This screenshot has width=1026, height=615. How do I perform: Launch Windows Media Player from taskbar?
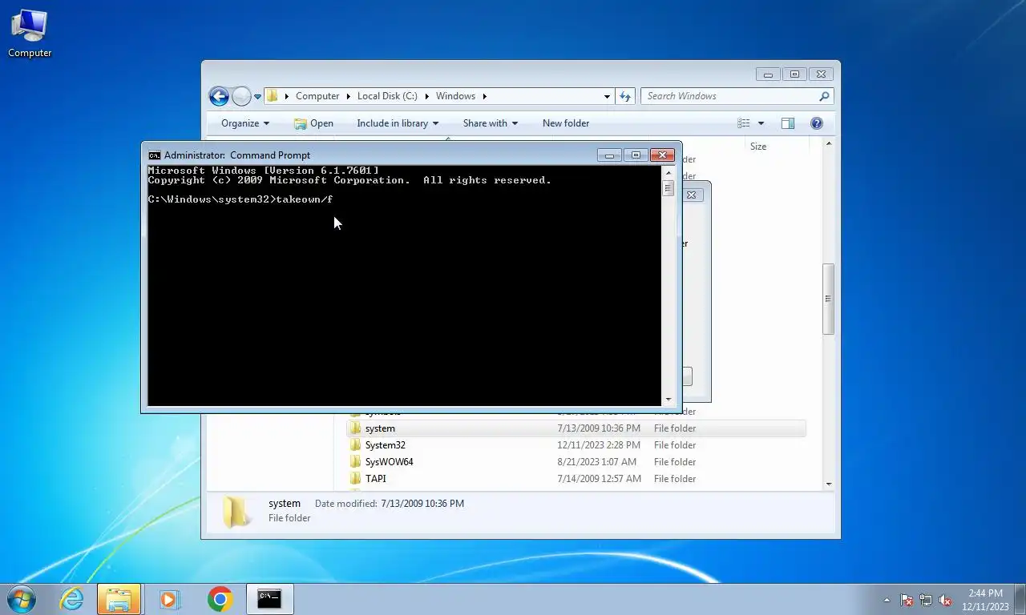pyautogui.click(x=169, y=598)
